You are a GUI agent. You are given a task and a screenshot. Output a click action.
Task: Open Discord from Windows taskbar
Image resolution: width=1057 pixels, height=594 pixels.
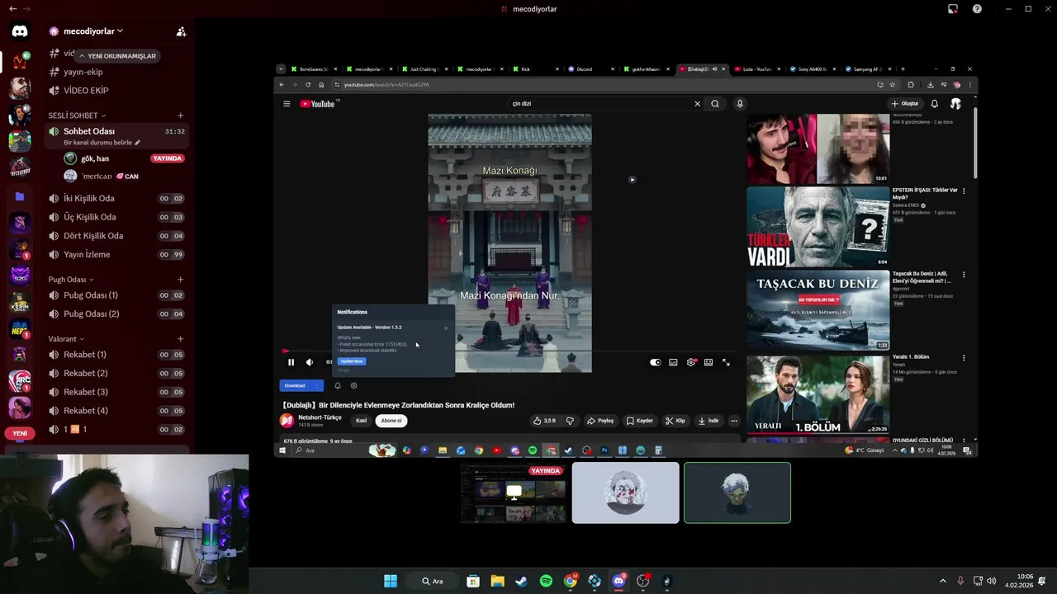[x=619, y=581]
